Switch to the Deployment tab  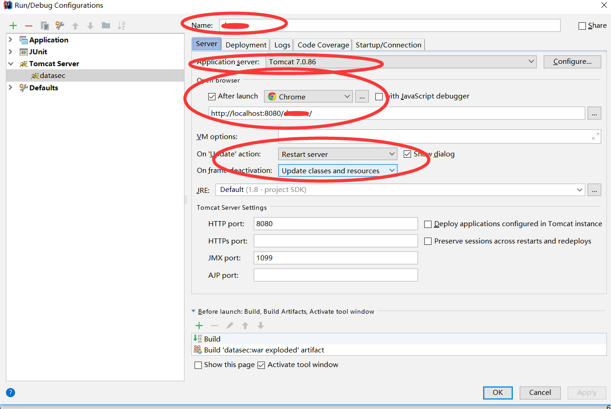246,44
